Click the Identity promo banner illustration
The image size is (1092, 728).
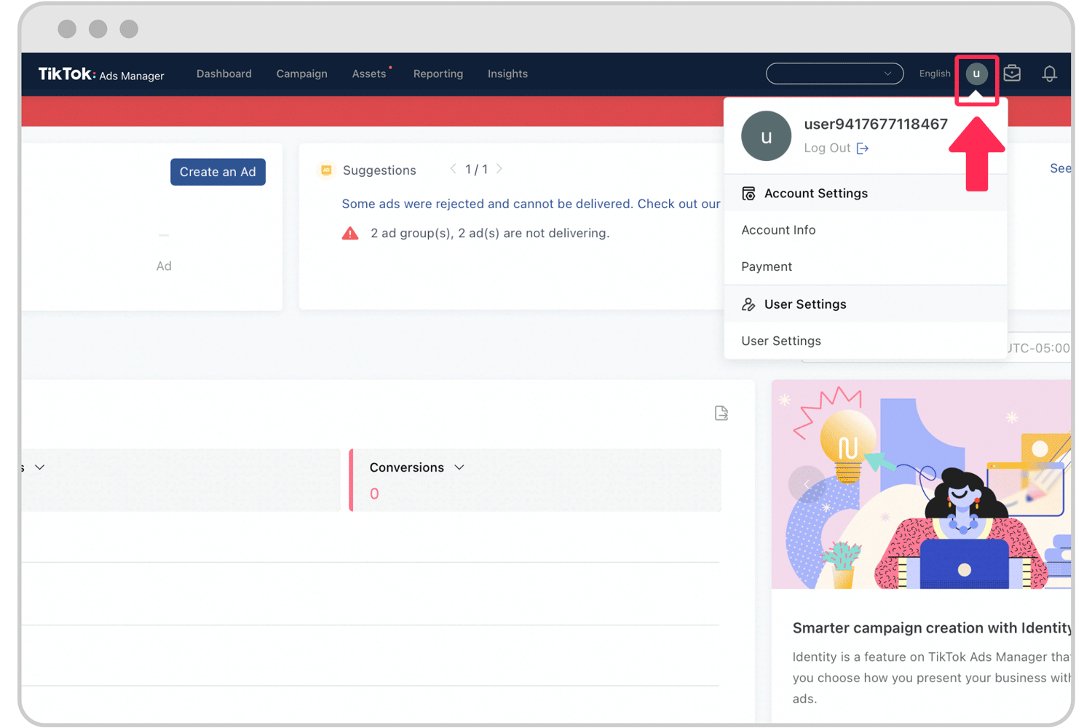(921, 484)
